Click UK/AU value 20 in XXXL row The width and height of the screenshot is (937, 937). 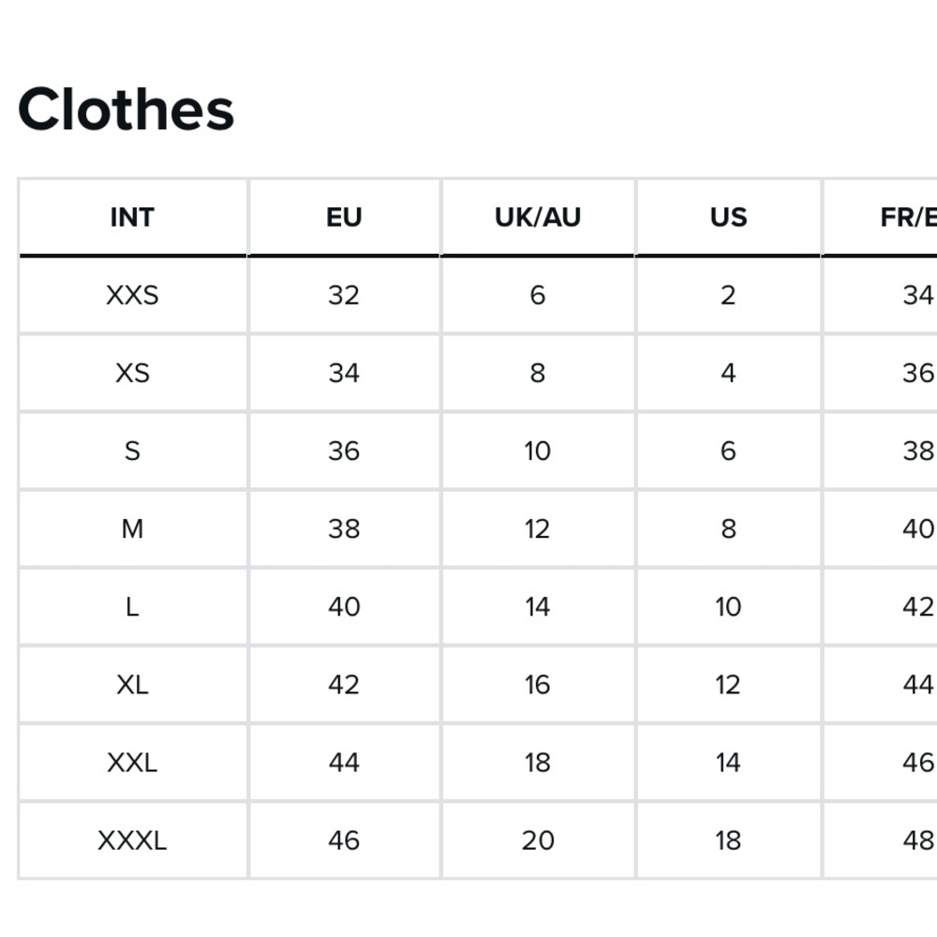(538, 840)
